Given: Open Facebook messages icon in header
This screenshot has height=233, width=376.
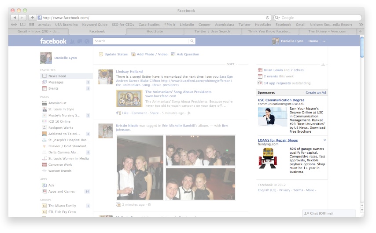Looking at the screenshot, I should coord(79,41).
